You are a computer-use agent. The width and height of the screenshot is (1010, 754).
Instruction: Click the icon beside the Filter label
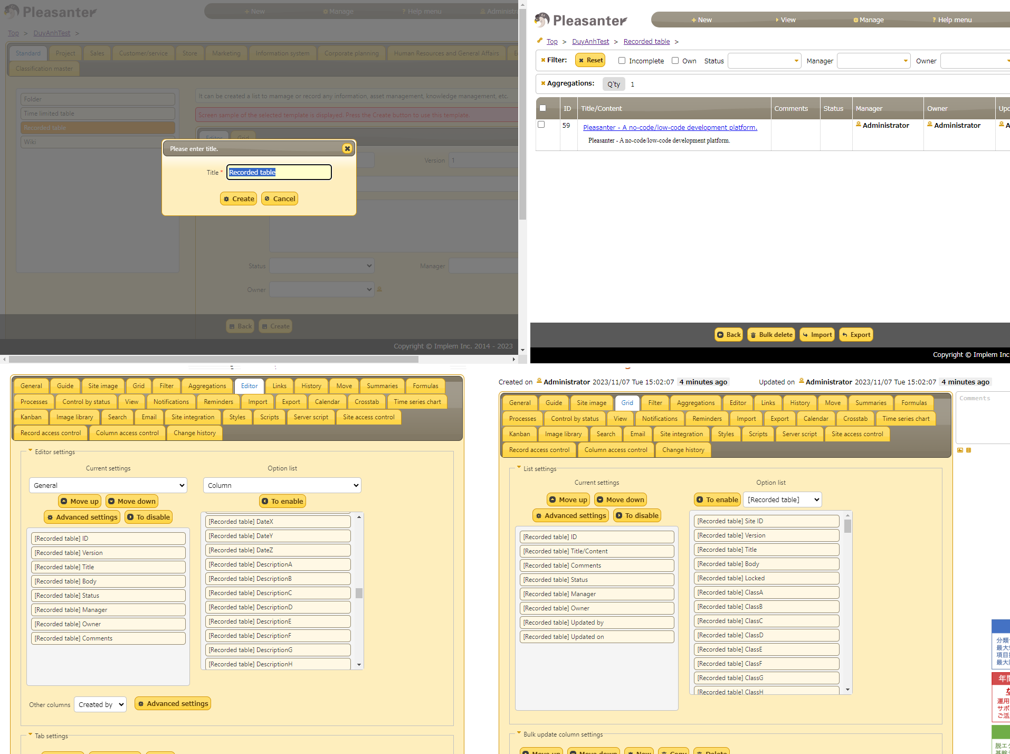542,60
